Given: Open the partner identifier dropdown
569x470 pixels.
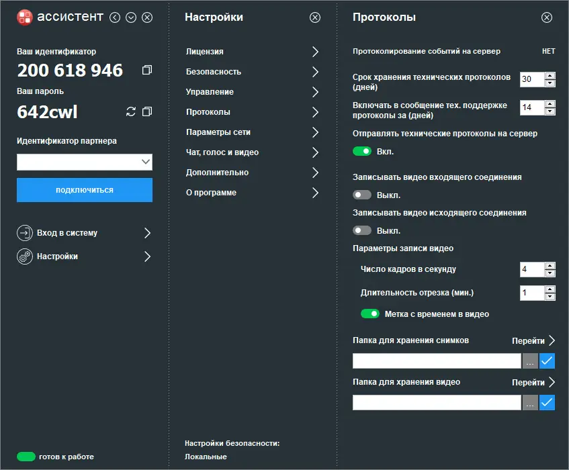Looking at the screenshot, I should (x=145, y=162).
